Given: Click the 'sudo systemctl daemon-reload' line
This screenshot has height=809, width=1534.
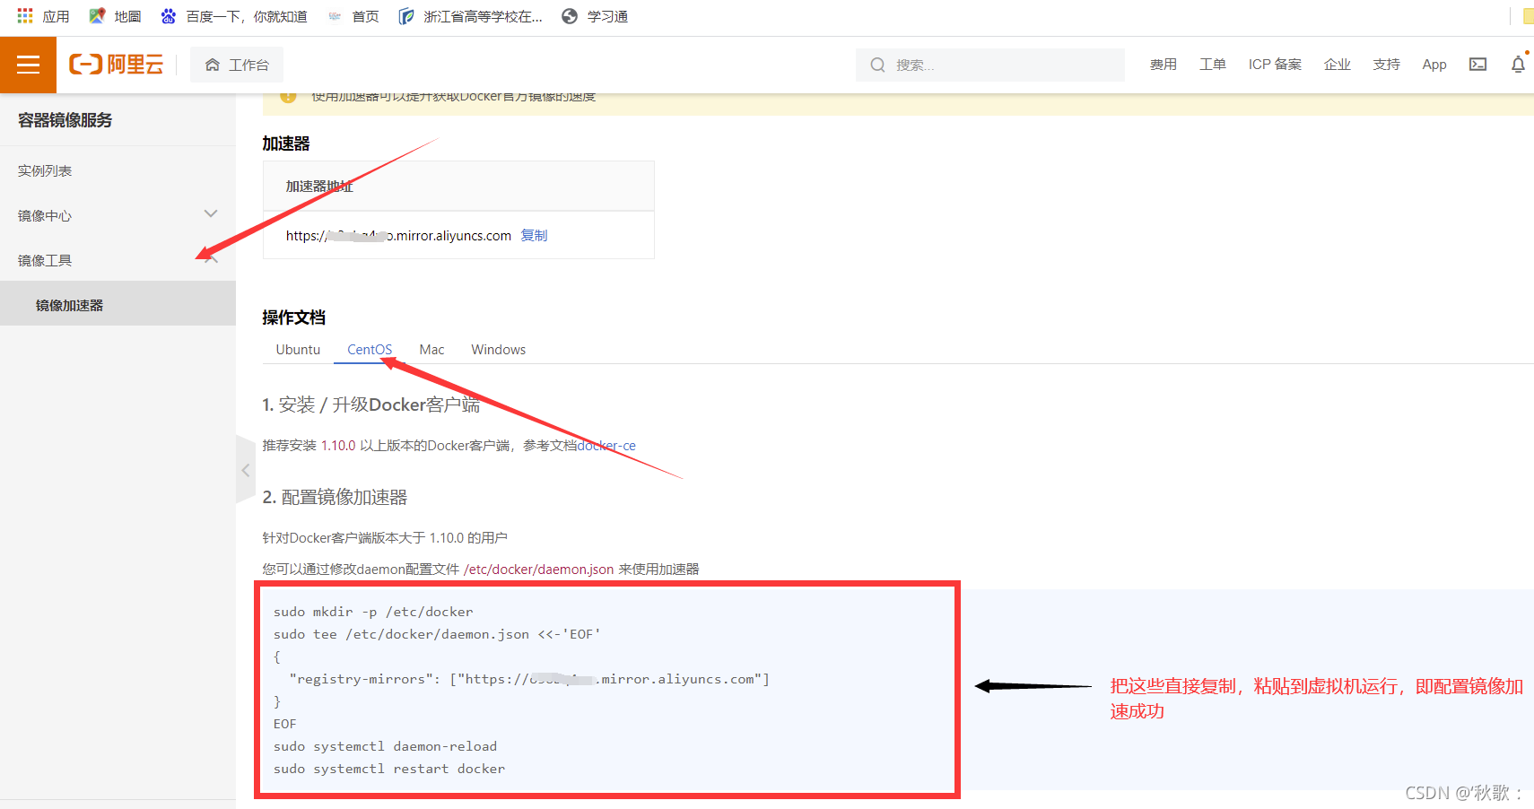Looking at the screenshot, I should click(385, 746).
